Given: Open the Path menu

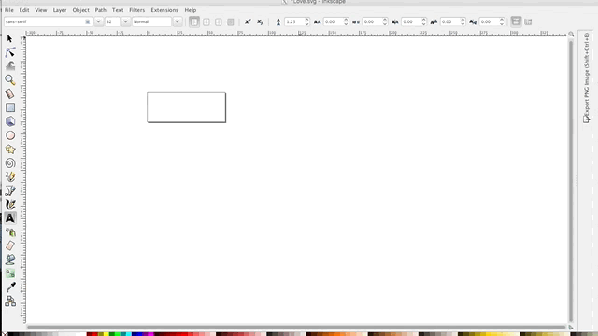Looking at the screenshot, I should click(x=101, y=10).
